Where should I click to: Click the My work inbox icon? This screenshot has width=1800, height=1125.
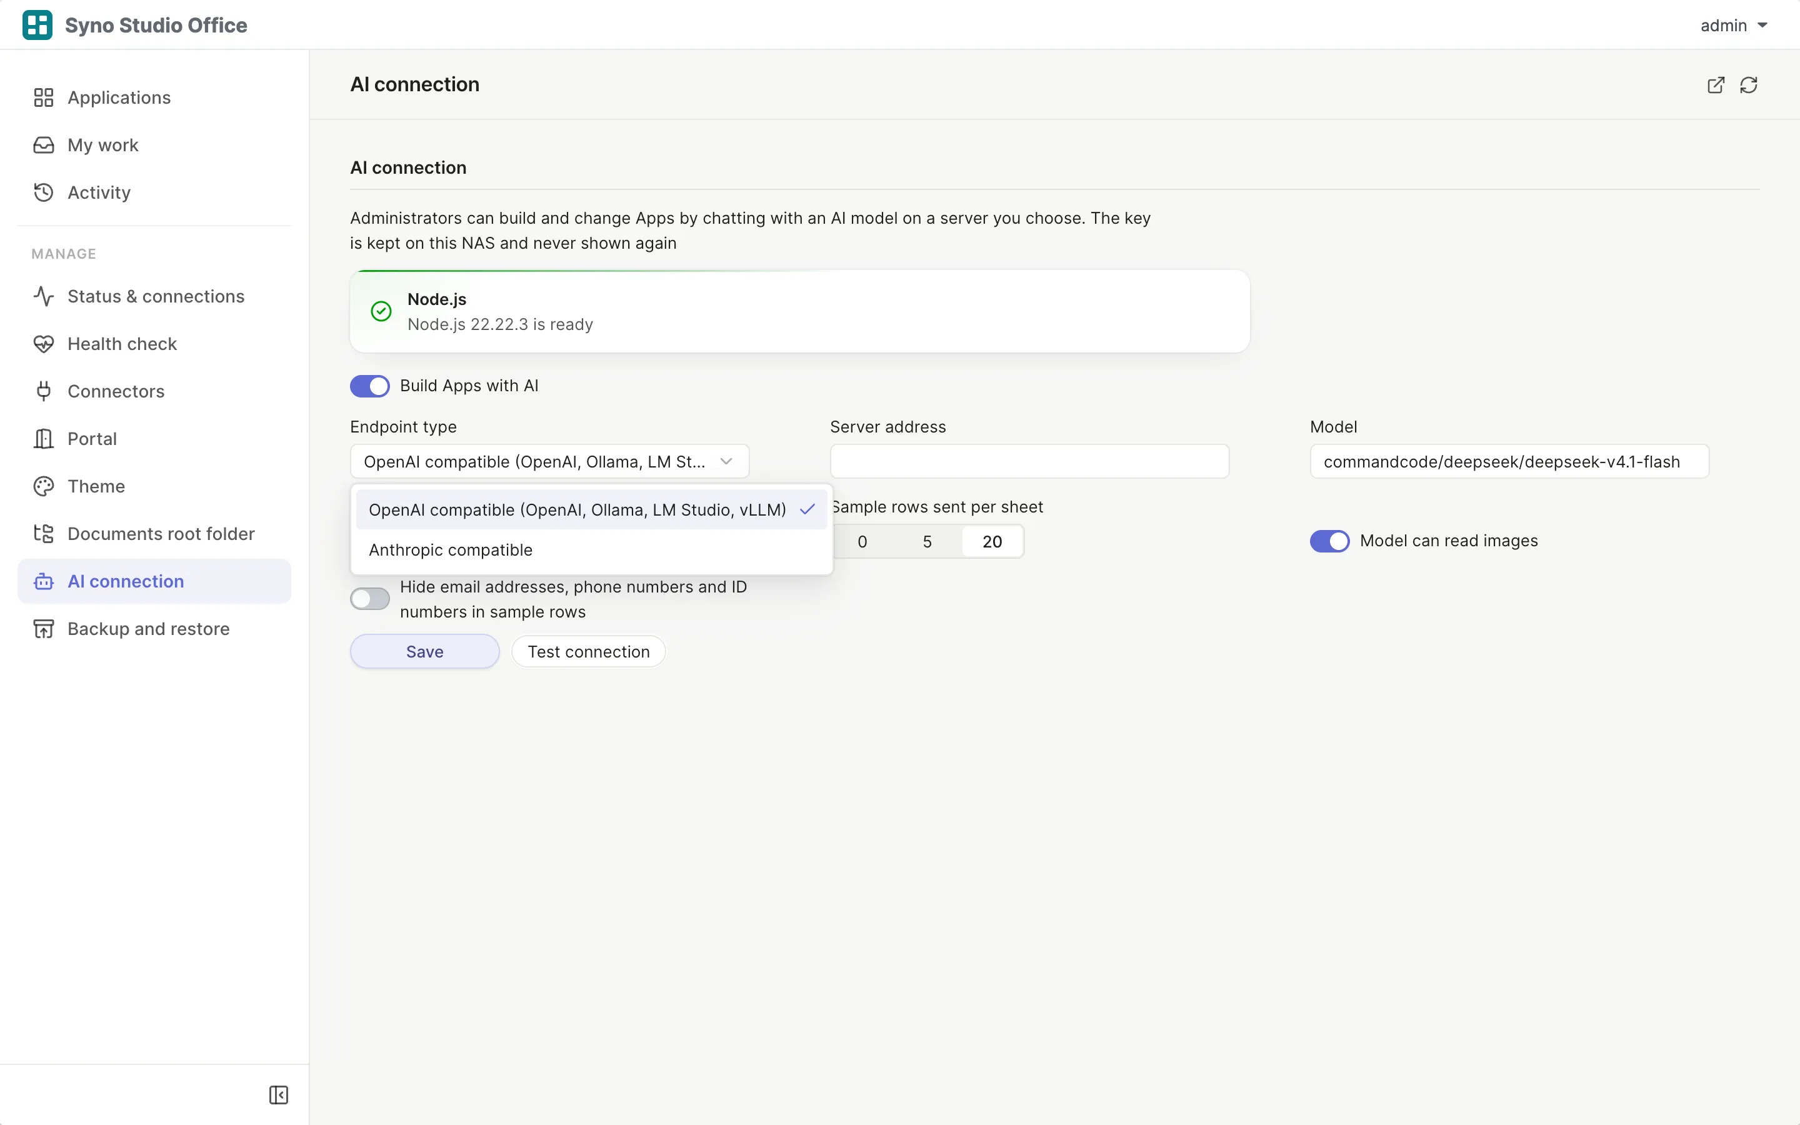click(x=44, y=145)
